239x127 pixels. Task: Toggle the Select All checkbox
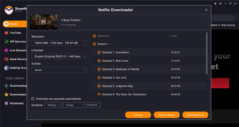point(94,36)
